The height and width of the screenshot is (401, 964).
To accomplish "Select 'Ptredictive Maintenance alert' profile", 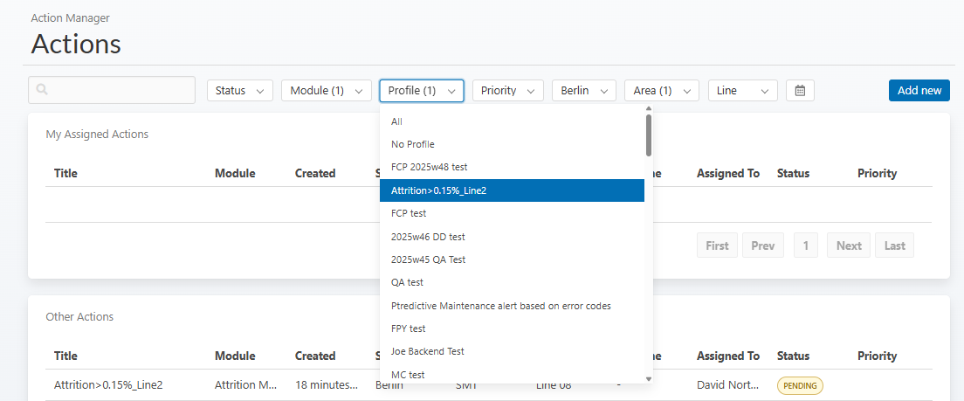I will [500, 306].
